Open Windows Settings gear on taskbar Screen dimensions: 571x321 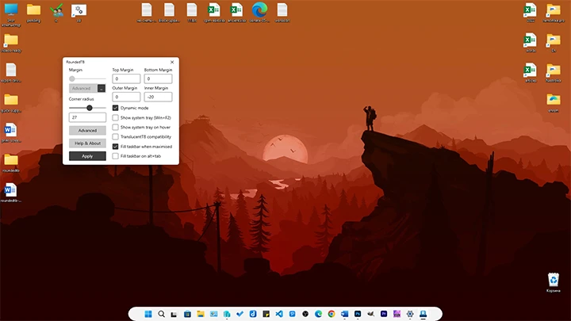[410, 314]
